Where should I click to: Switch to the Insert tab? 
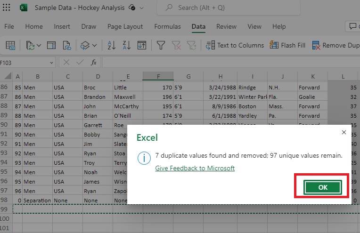[x=62, y=27]
